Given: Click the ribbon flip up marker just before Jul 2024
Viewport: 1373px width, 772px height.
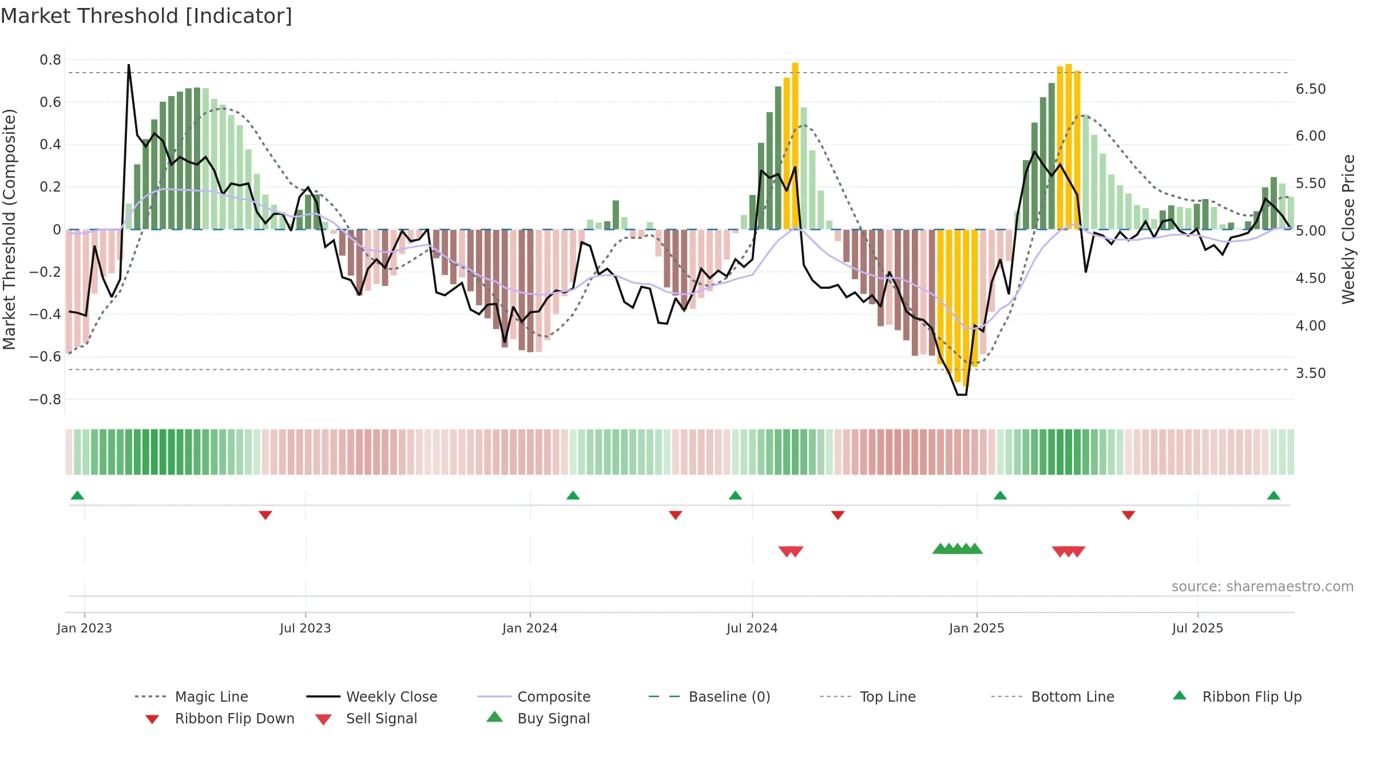Looking at the screenshot, I should 735,495.
